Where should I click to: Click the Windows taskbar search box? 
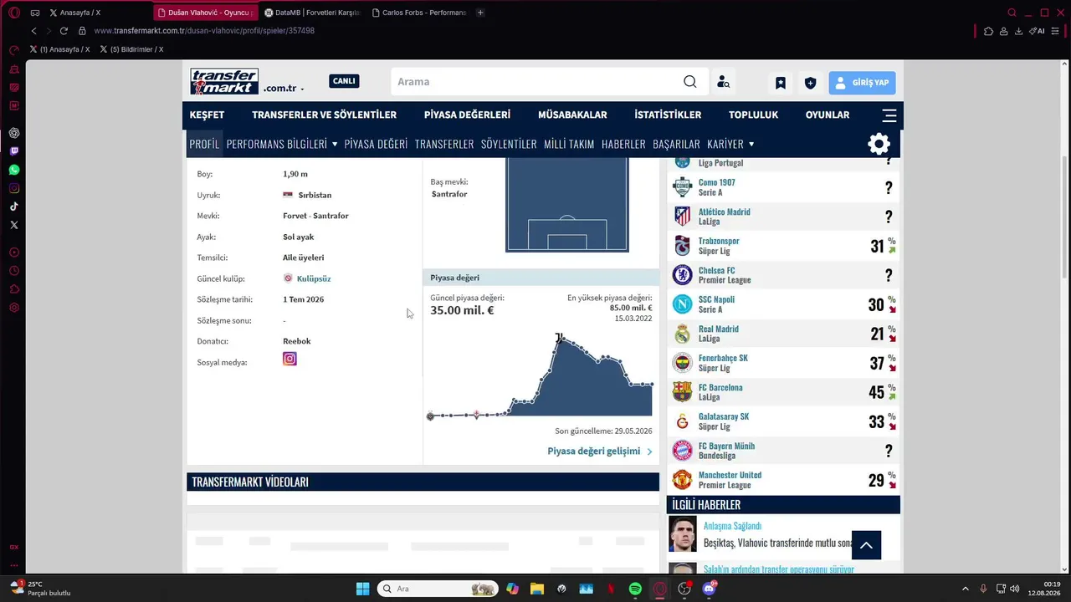(x=438, y=589)
